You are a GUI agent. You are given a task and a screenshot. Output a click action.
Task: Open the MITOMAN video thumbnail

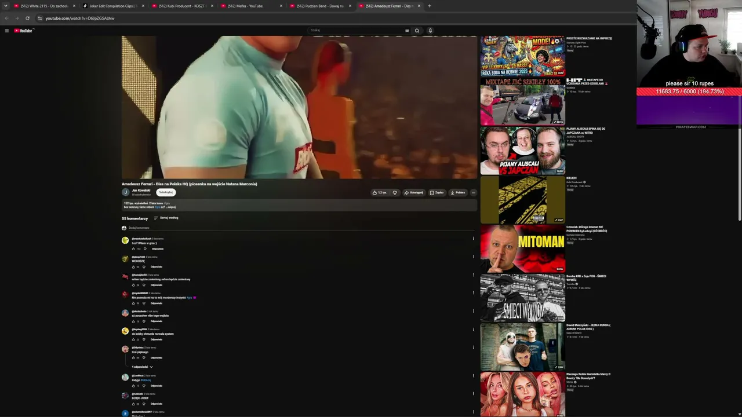coord(522,248)
